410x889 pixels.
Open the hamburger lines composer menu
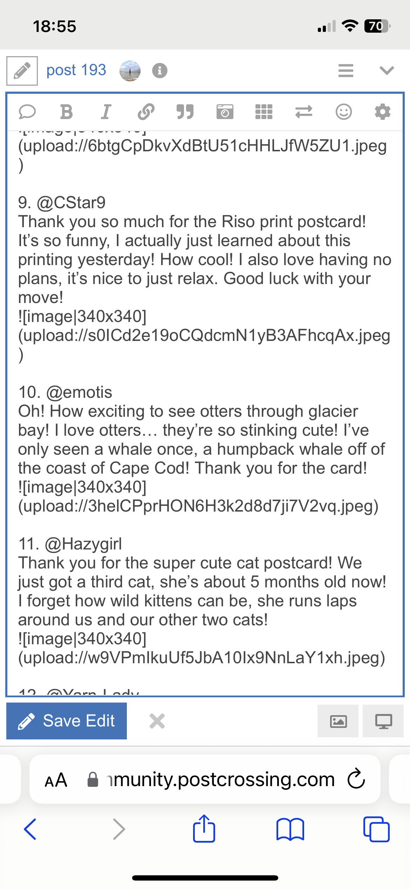tap(346, 71)
